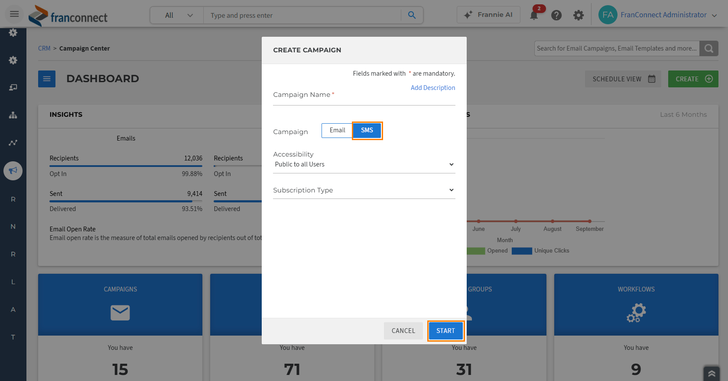Open the All search scope dropdown
The height and width of the screenshot is (381, 728).
(177, 16)
